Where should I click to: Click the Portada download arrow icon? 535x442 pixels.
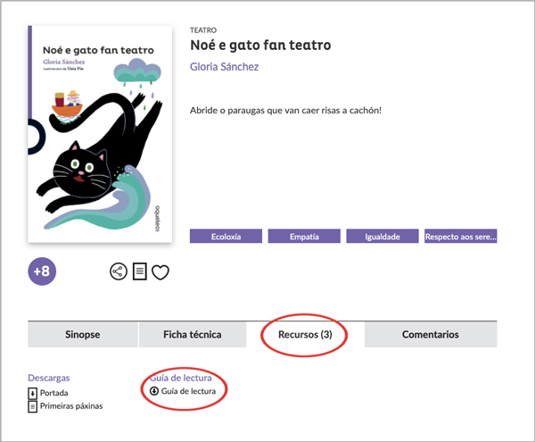(32, 394)
